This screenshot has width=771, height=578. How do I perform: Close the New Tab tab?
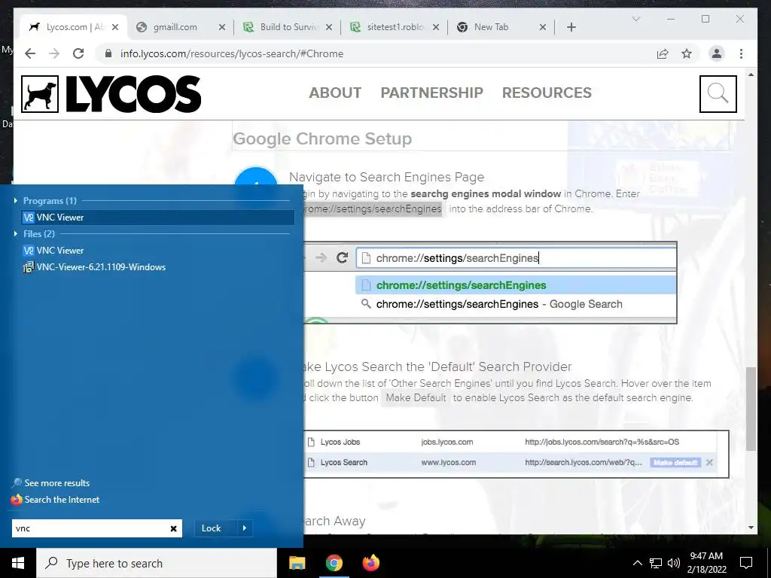click(x=543, y=27)
